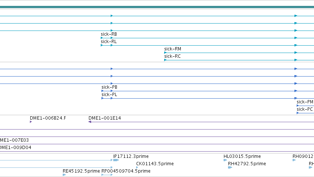Click the CK01143.5prime arrow glyph
This screenshot has width=314, height=177.
pyautogui.click(x=137, y=167)
